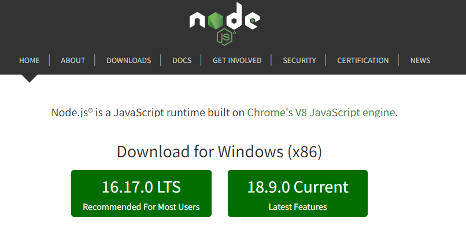Click the JS hexagon badge below the logo
This screenshot has height=244, width=466.
224,38
